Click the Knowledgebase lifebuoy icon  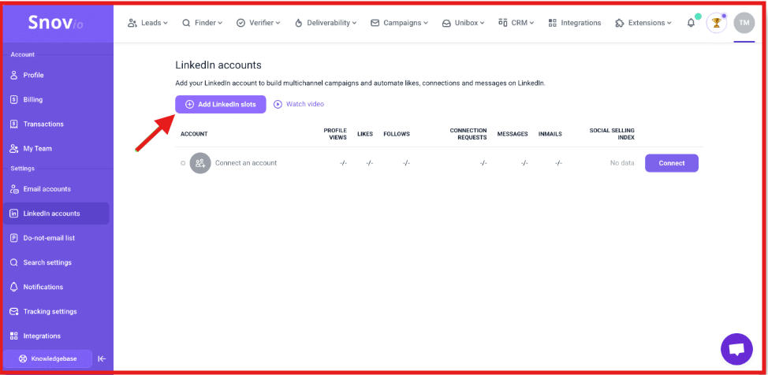[x=23, y=358]
